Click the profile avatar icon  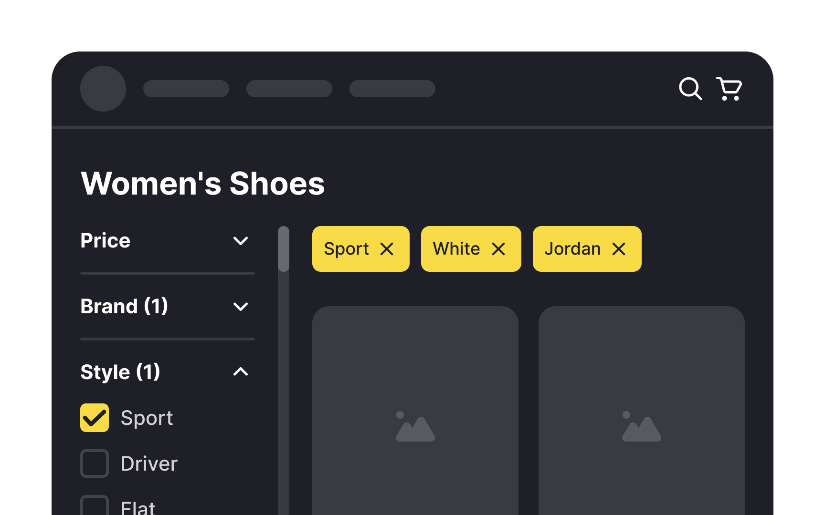103,89
